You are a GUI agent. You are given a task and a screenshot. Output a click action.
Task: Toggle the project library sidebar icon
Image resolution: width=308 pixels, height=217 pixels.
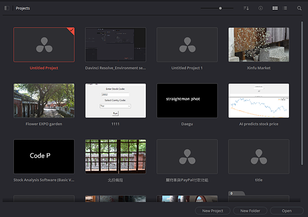tap(7, 8)
